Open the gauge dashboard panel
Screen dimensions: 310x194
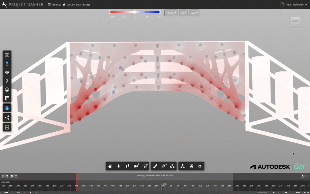click(7, 90)
